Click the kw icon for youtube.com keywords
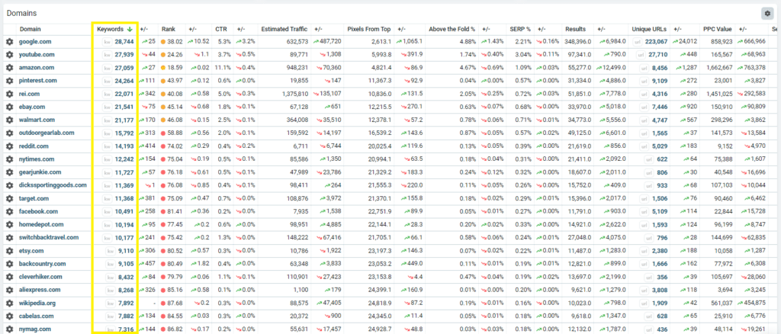The width and height of the screenshot is (781, 334). pyautogui.click(x=107, y=55)
